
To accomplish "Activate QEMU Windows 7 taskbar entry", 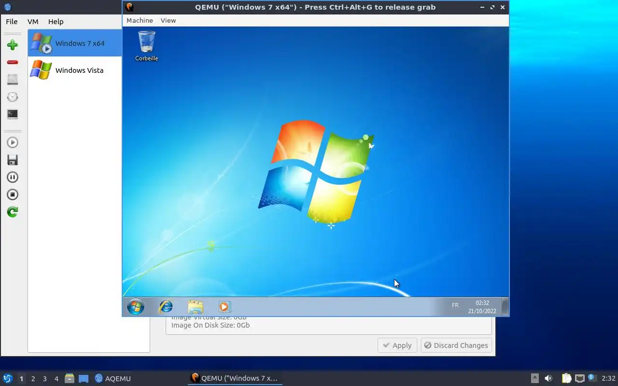I will coord(235,378).
